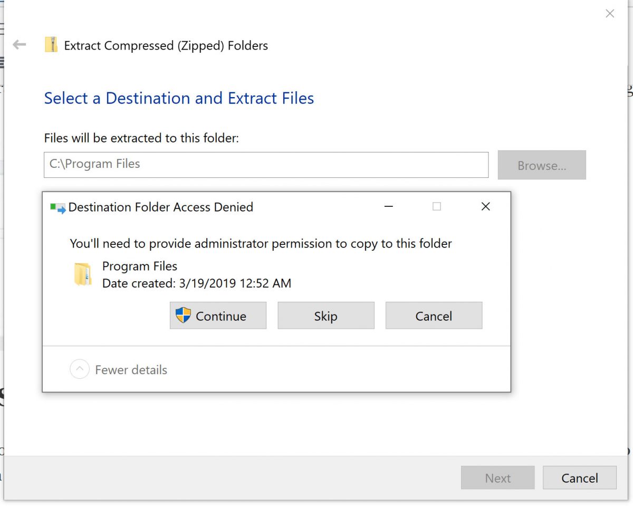Click the back arrow in the extract wizard
Viewport: 633px width, 506px height.
pyautogui.click(x=20, y=45)
